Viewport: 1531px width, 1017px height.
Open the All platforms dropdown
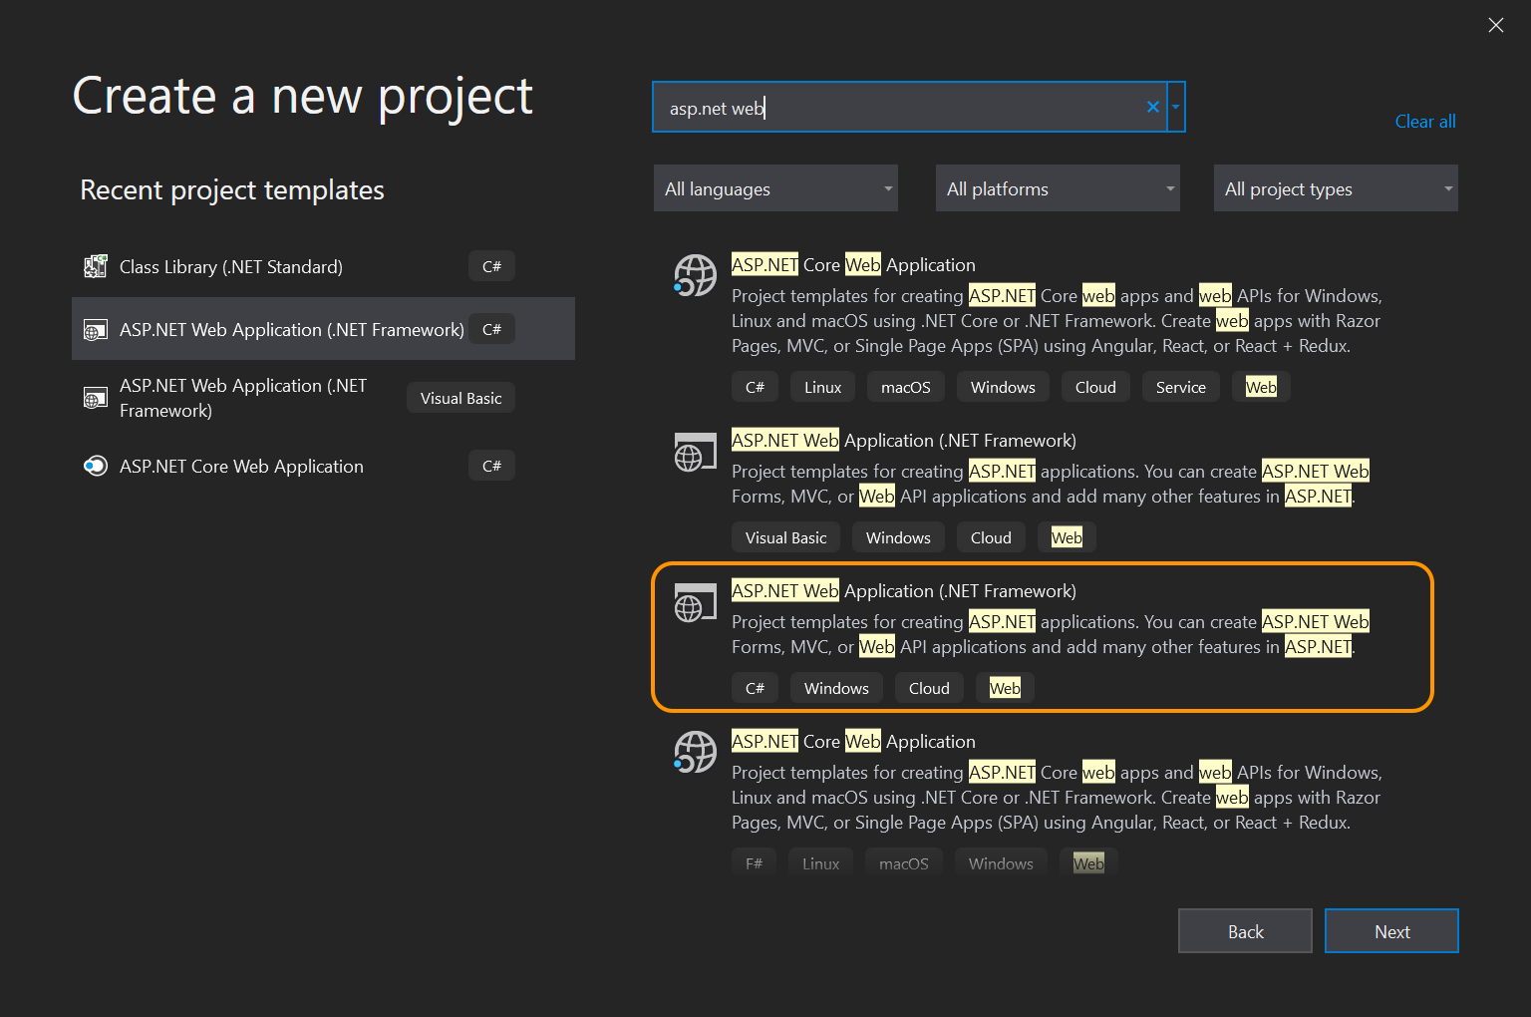pyautogui.click(x=1058, y=188)
